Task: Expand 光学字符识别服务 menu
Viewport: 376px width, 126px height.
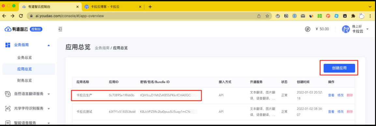Action: (49, 109)
